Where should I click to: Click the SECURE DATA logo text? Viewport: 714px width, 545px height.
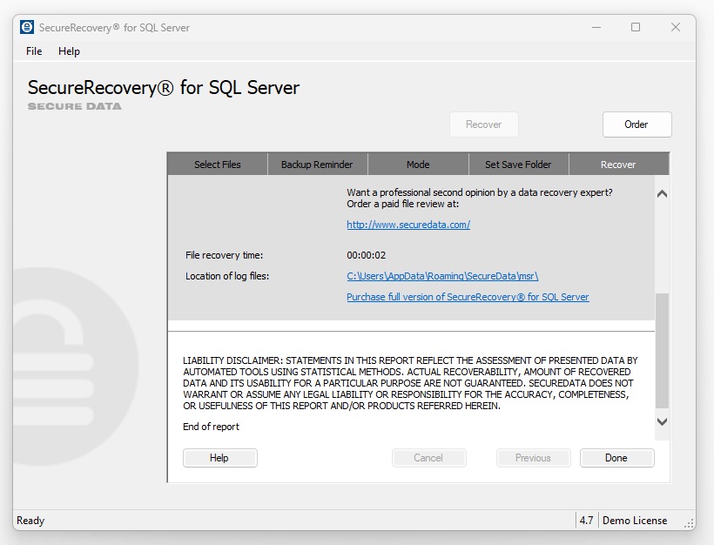73,107
